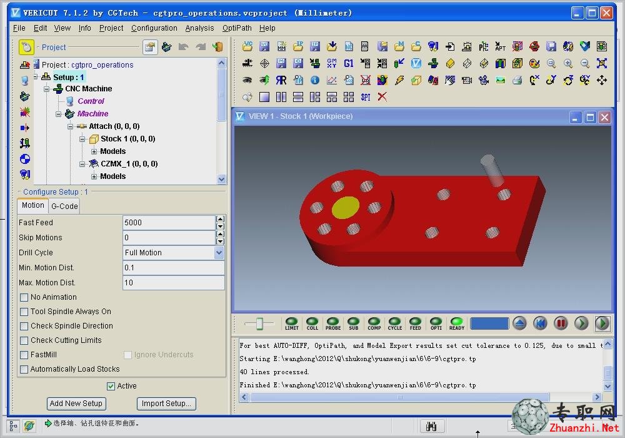625x438 pixels.
Task: Open the File menu
Action: coord(19,28)
